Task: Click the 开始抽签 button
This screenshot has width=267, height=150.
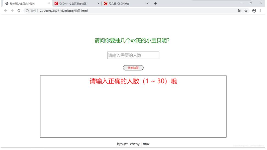Action: coord(133,68)
